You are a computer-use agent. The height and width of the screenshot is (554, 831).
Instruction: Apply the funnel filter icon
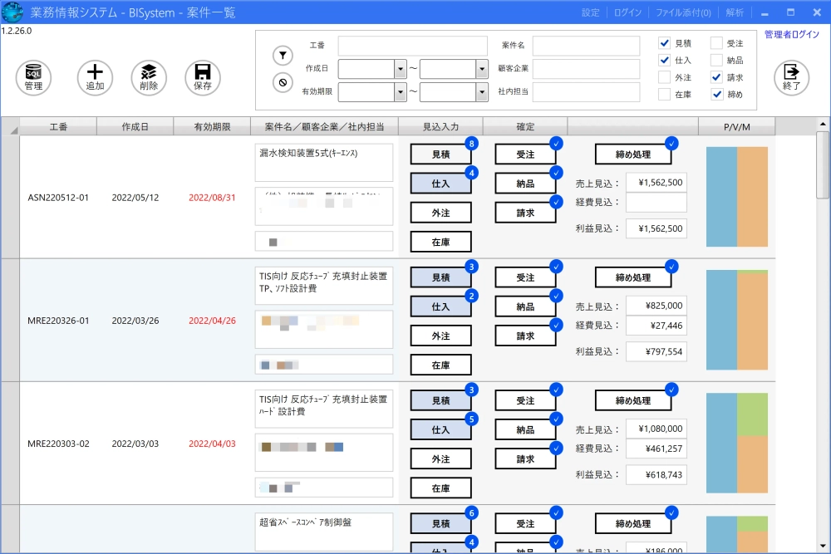pos(283,56)
